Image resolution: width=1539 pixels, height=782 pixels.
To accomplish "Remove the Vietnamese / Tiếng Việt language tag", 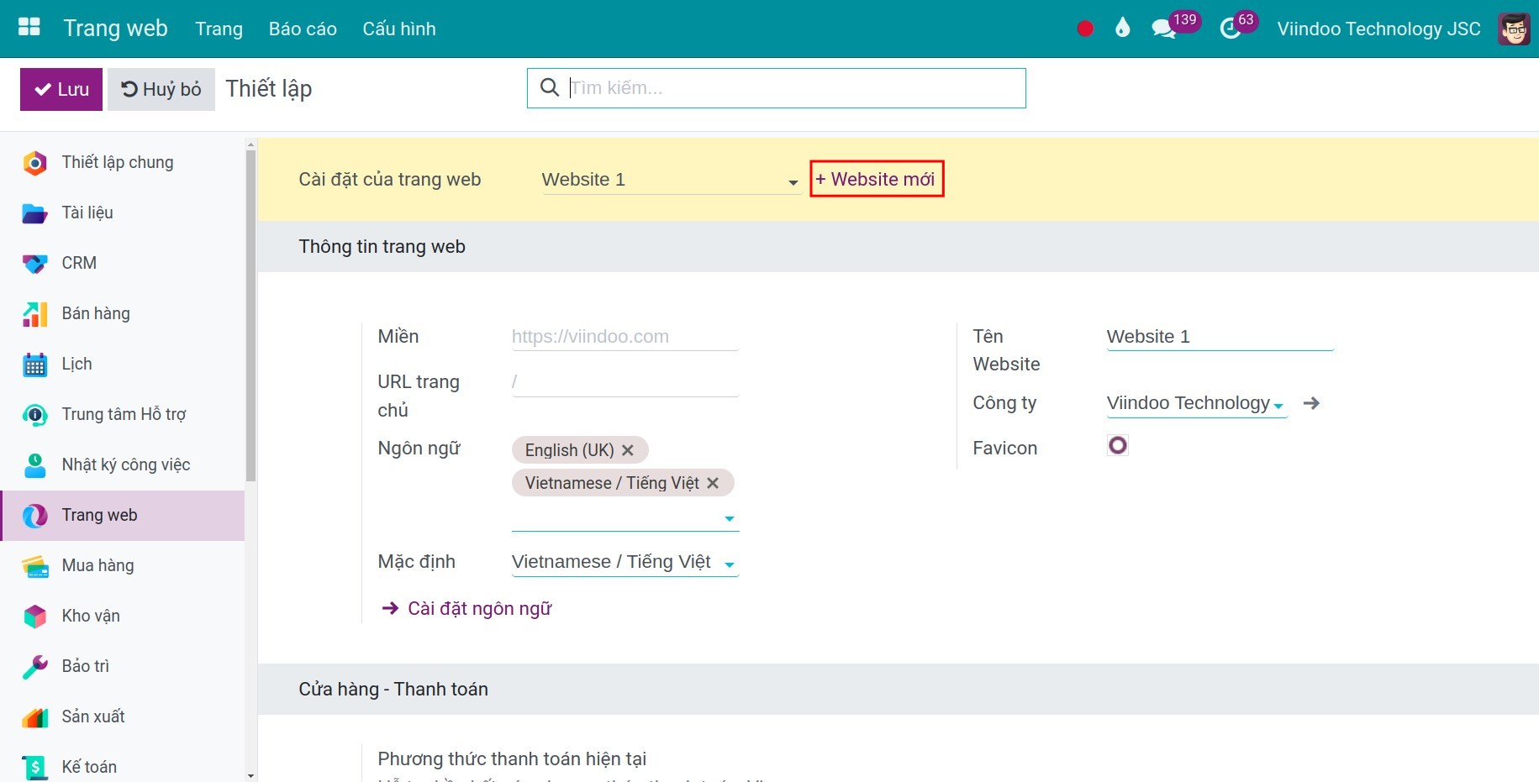I will click(x=713, y=483).
